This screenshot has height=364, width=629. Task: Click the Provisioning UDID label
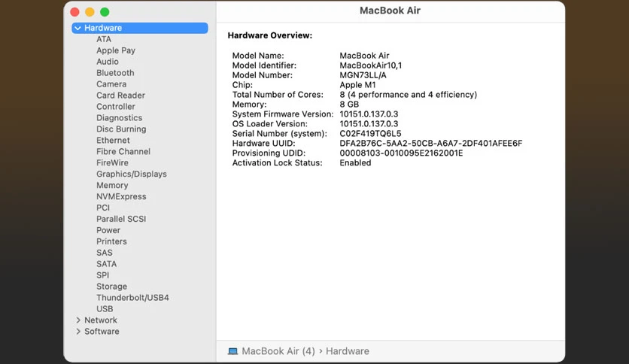click(x=269, y=153)
